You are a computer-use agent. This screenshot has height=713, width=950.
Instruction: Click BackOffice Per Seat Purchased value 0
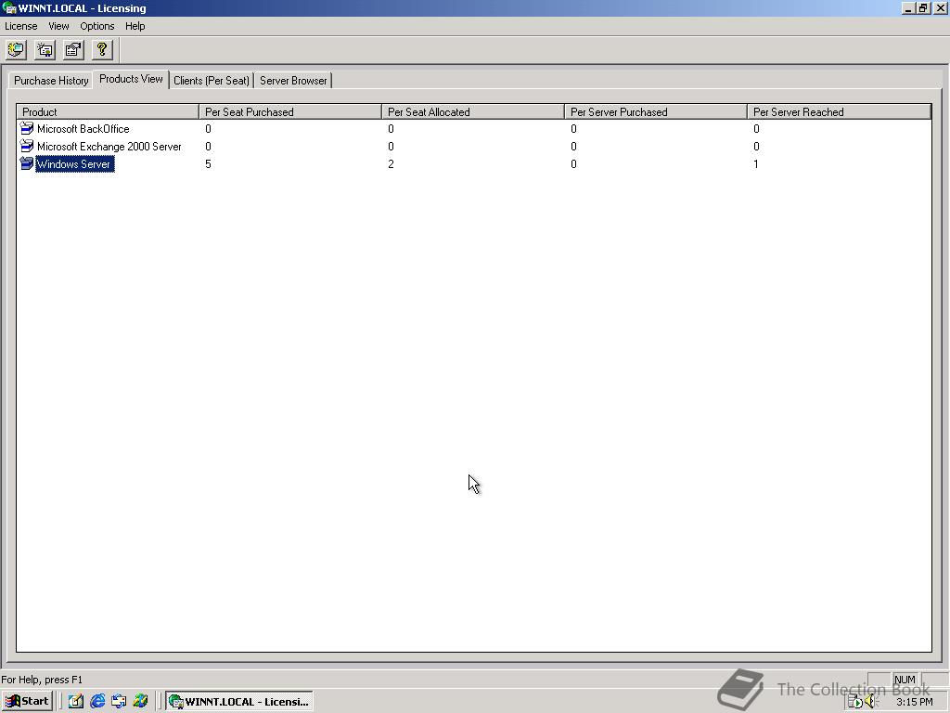(208, 129)
